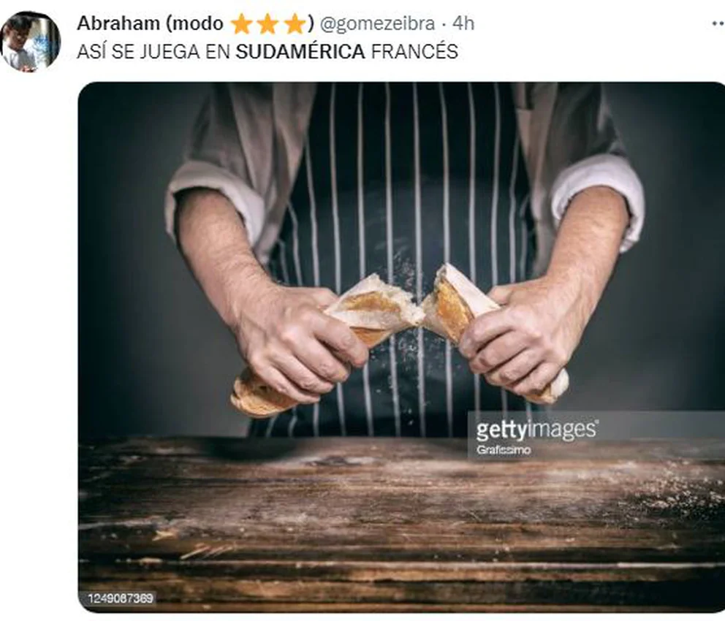This screenshot has width=725, height=621.
Task: Click the third gold star emoji
Action: [x=295, y=24]
